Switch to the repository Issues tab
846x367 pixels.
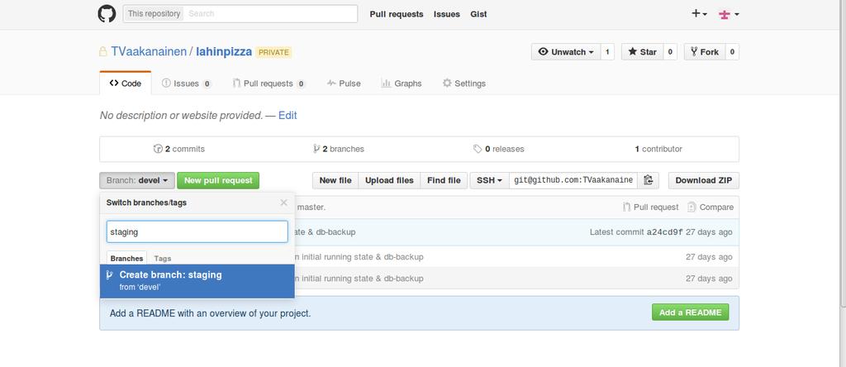186,83
